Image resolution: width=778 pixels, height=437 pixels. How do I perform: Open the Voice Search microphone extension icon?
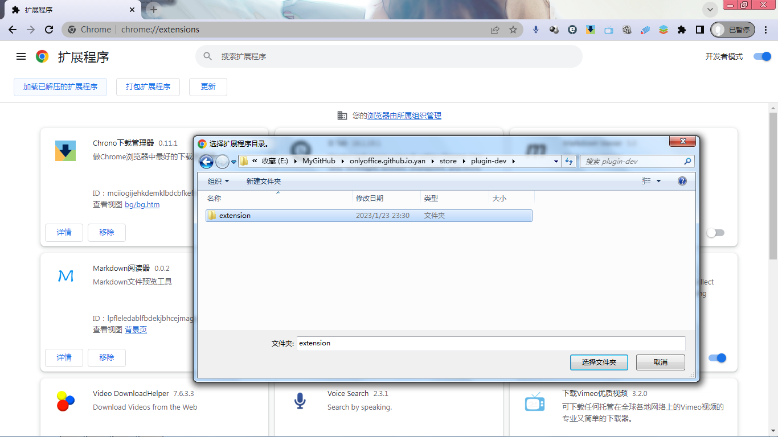coord(536,30)
